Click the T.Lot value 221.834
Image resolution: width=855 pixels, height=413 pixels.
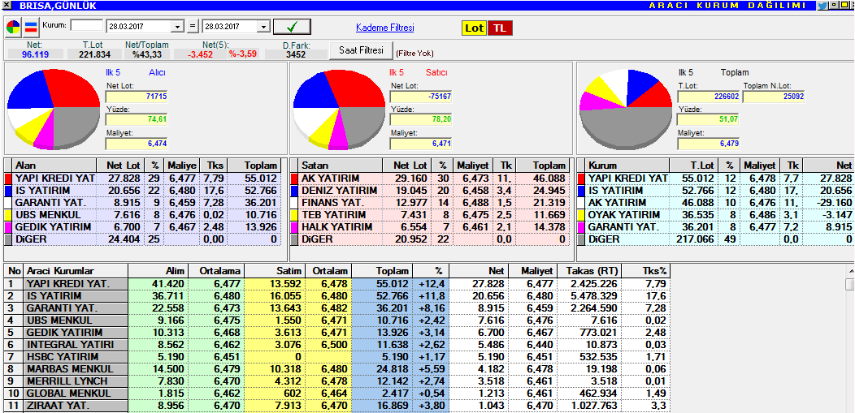click(x=93, y=54)
